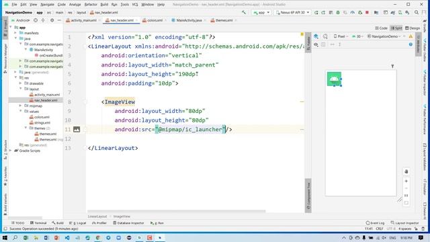
Task: Switch to colors.xml editor tab
Action: [x=155, y=20]
